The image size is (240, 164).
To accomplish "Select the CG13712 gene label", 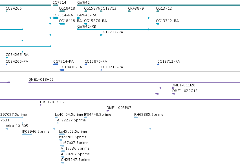I will pyautogui.click(x=164, y=8).
